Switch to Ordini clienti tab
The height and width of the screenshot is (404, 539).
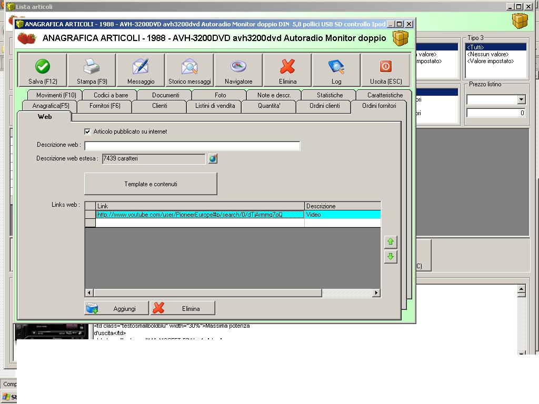324,106
